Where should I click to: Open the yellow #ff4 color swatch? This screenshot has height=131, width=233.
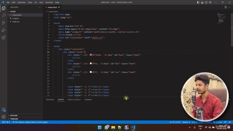[91, 63]
